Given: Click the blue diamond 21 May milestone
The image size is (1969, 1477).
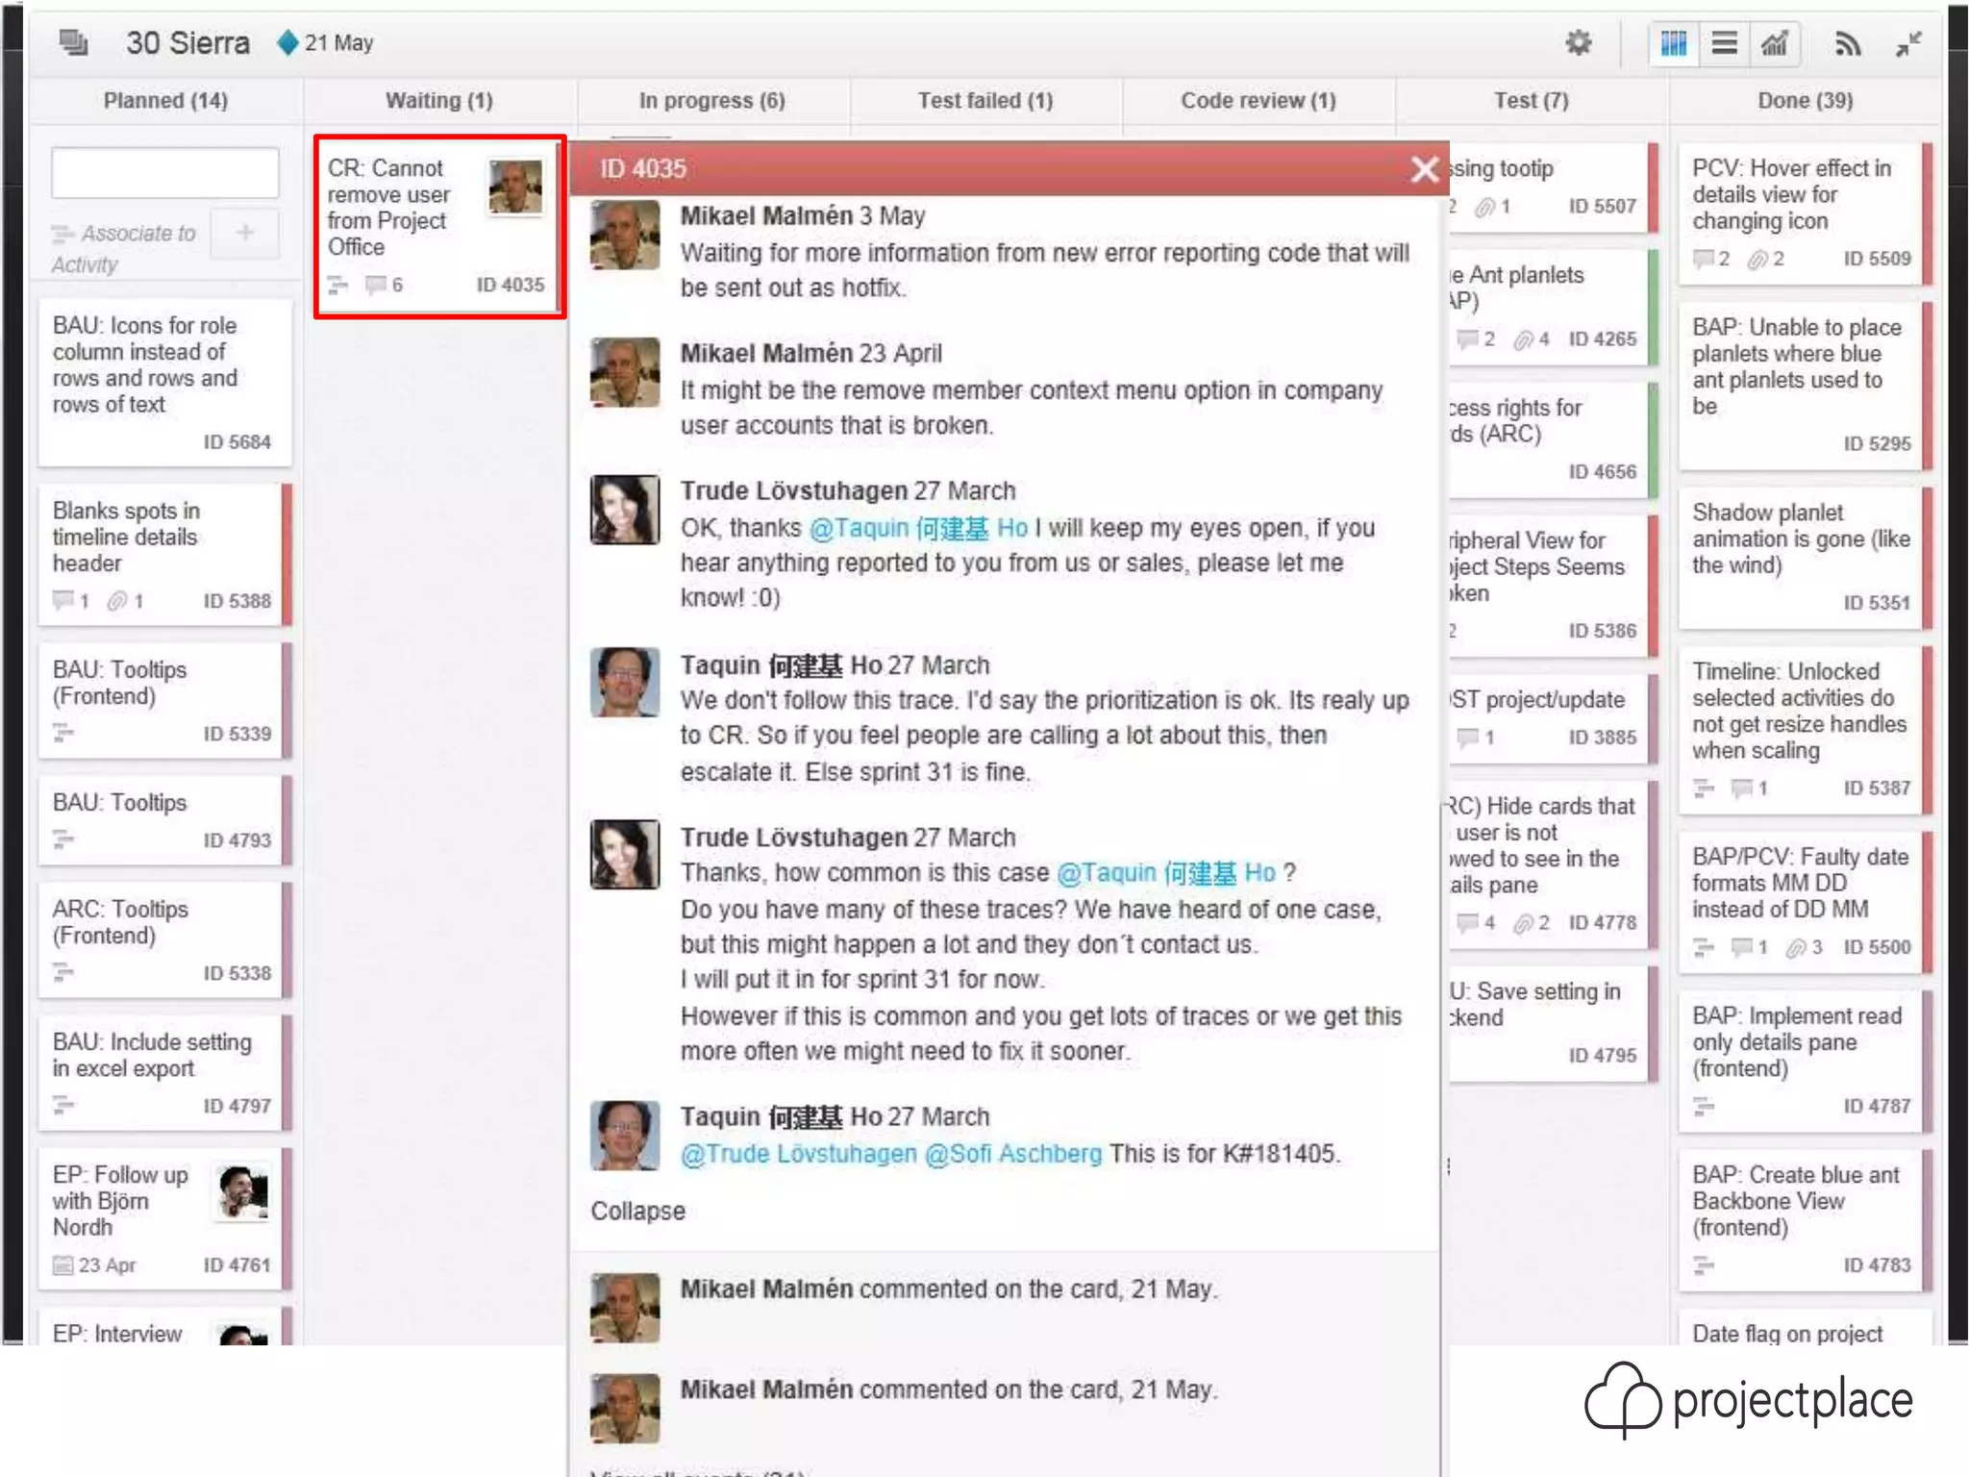Looking at the screenshot, I should pyautogui.click(x=287, y=43).
